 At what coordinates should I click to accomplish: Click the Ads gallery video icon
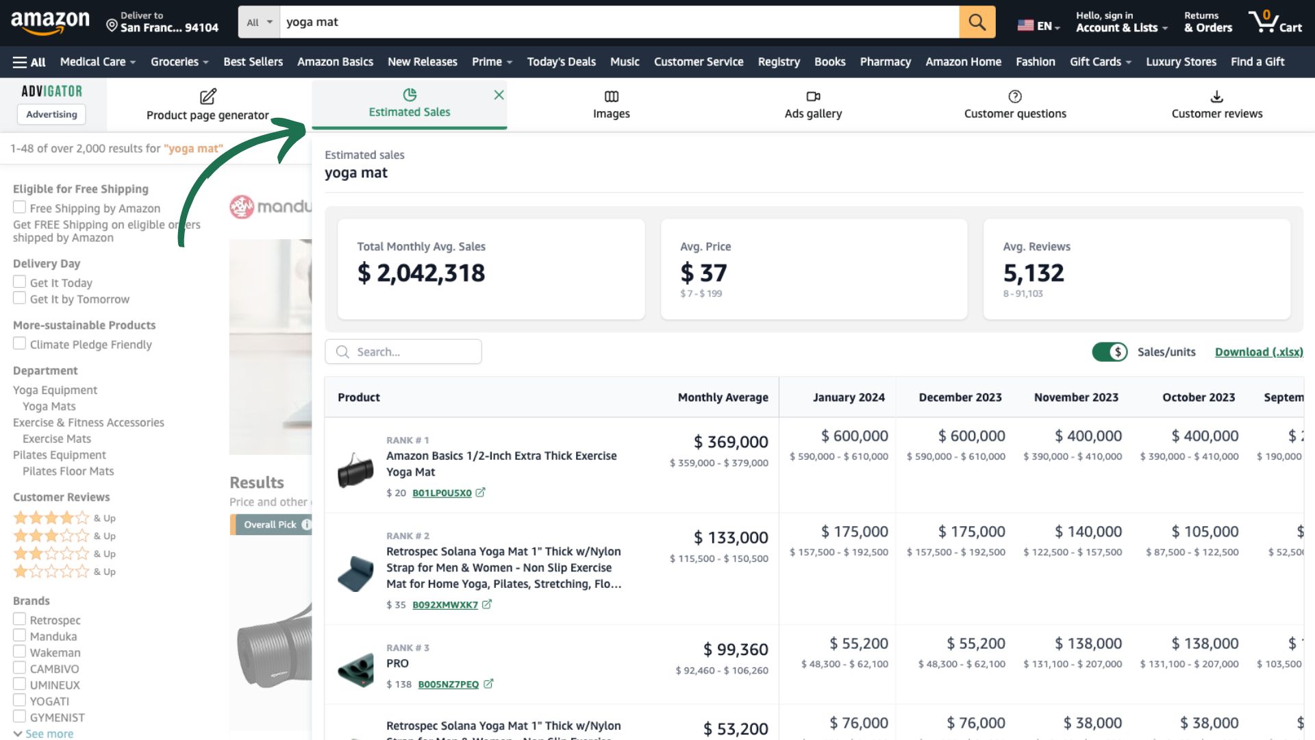coord(814,97)
